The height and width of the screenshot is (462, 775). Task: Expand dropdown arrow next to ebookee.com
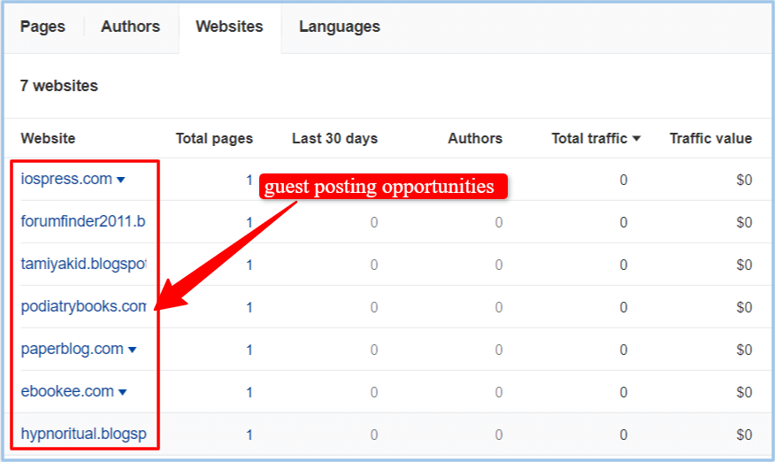(123, 393)
